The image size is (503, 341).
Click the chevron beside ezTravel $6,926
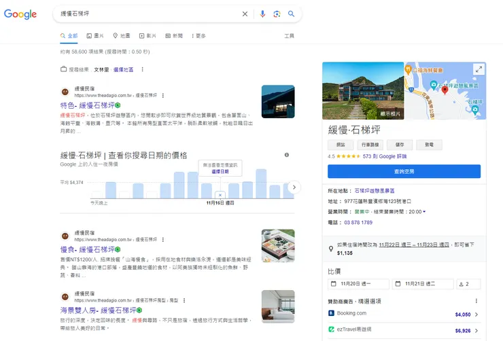pyautogui.click(x=476, y=330)
